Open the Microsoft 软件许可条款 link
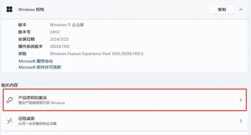The image size is (251, 135). coord(40,67)
